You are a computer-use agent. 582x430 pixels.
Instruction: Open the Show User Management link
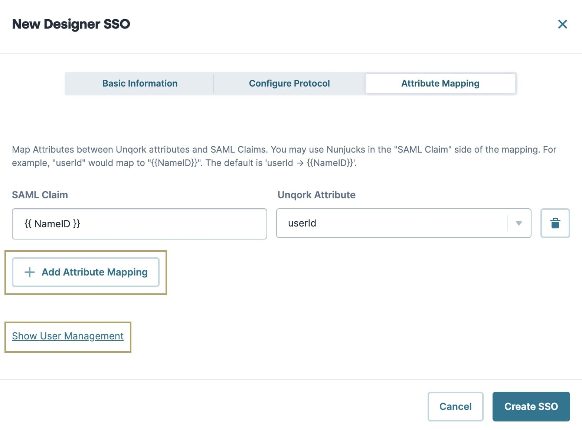68,336
